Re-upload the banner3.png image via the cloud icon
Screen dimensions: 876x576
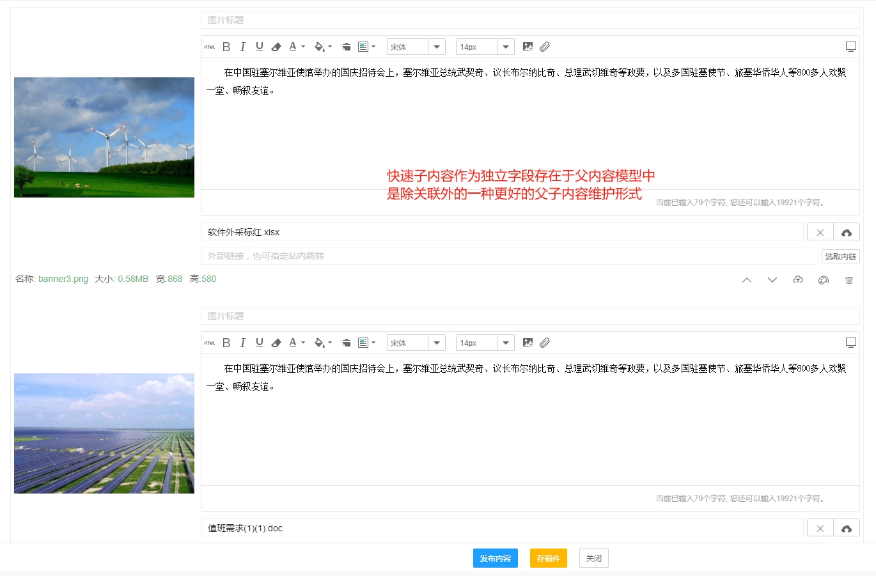point(798,280)
